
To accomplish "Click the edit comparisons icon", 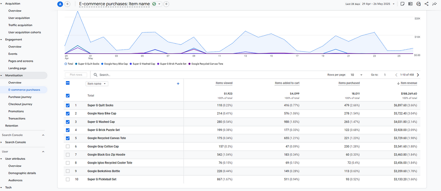I will pyautogui.click(x=410, y=4).
